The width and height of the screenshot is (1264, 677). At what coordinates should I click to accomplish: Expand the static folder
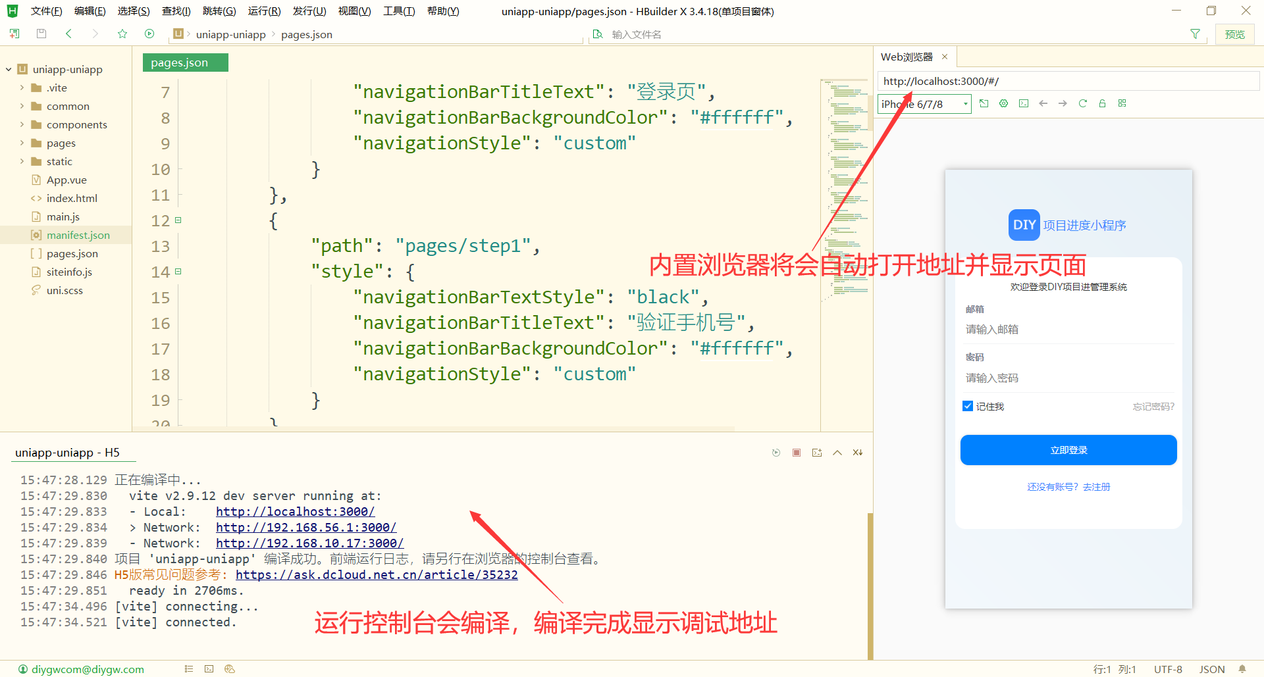[x=22, y=161]
